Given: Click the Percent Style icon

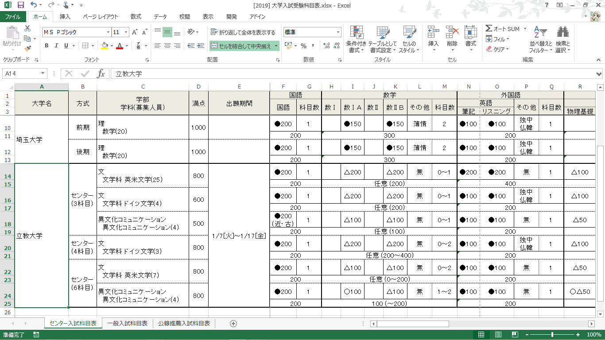Looking at the screenshot, I should pos(303,46).
